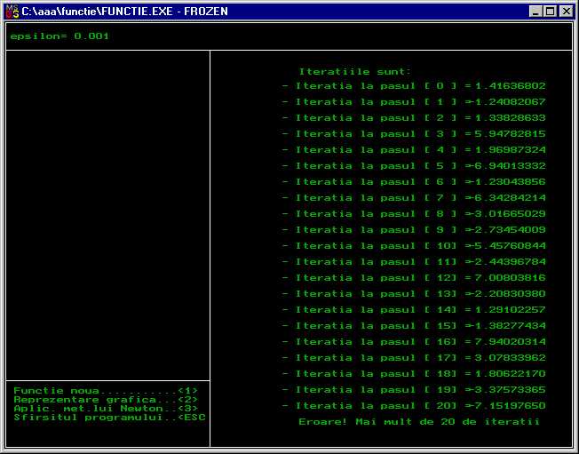Click the 'Eroare! Mai mult de 20 de iteratii' message
The height and width of the screenshot is (454, 579).
point(419,422)
